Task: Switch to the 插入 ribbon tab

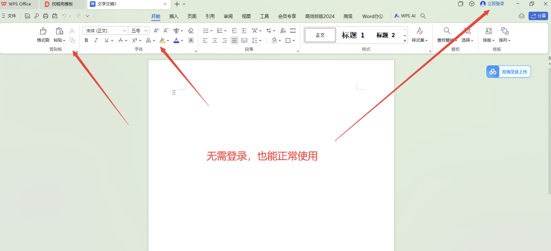Action: [x=174, y=16]
